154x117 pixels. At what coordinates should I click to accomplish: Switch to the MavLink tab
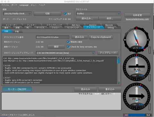[109, 25]
